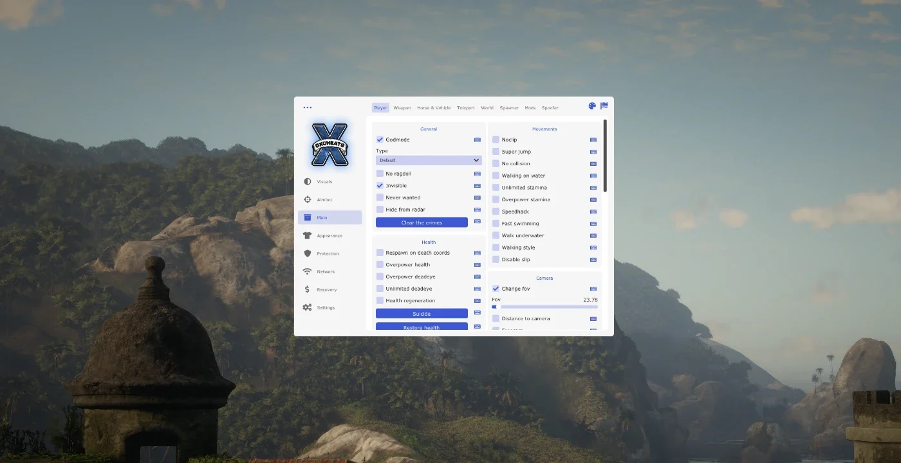Set hotkey via keyboard icon for Invisible
Screen dimensions: 901x463
478,186
